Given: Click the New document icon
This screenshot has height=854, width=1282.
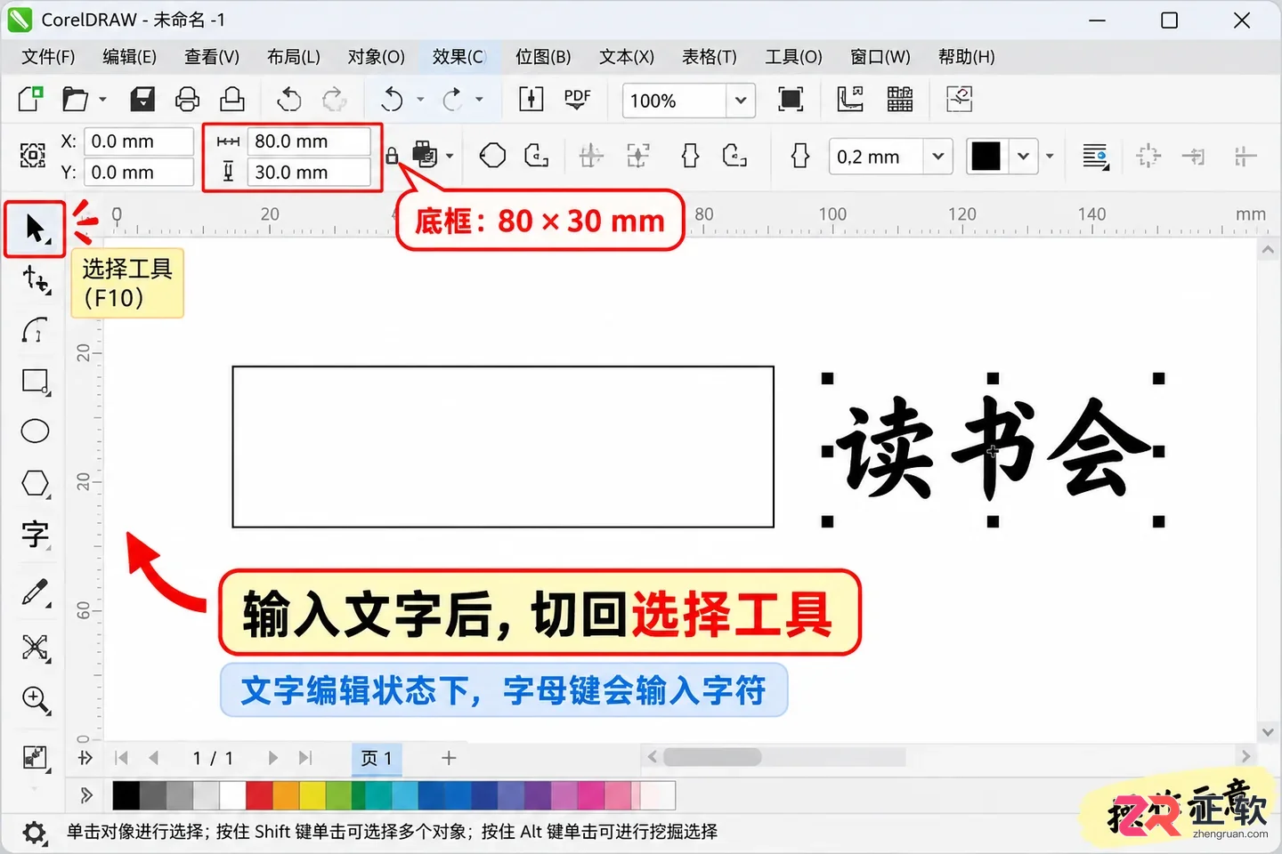Looking at the screenshot, I should [30, 99].
